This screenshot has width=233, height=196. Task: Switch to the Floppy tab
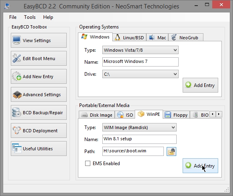click(x=176, y=115)
